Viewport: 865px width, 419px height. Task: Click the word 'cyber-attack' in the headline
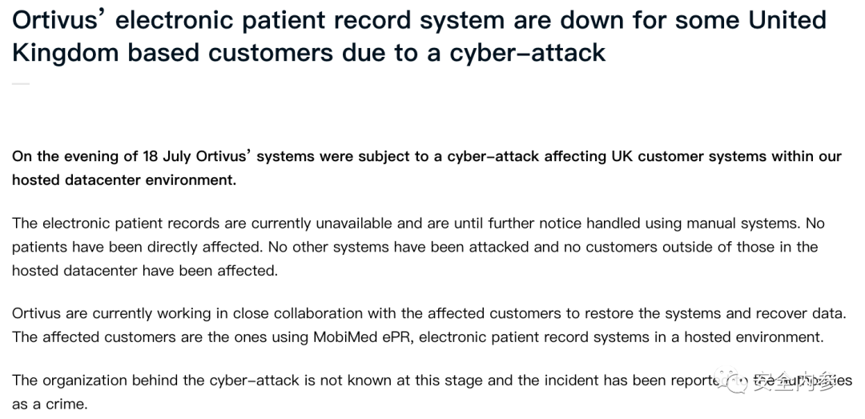[x=528, y=53]
